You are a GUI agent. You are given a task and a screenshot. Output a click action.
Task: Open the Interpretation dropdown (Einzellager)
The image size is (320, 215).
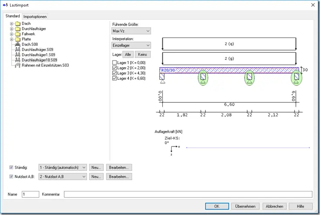pyautogui.click(x=131, y=45)
